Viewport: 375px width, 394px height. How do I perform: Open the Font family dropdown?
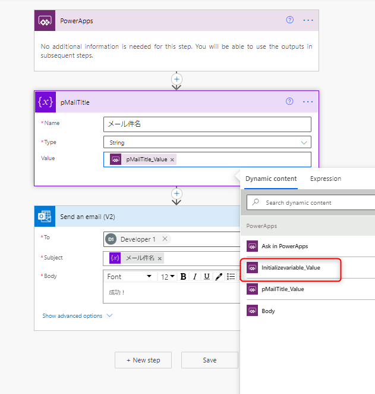(129, 277)
